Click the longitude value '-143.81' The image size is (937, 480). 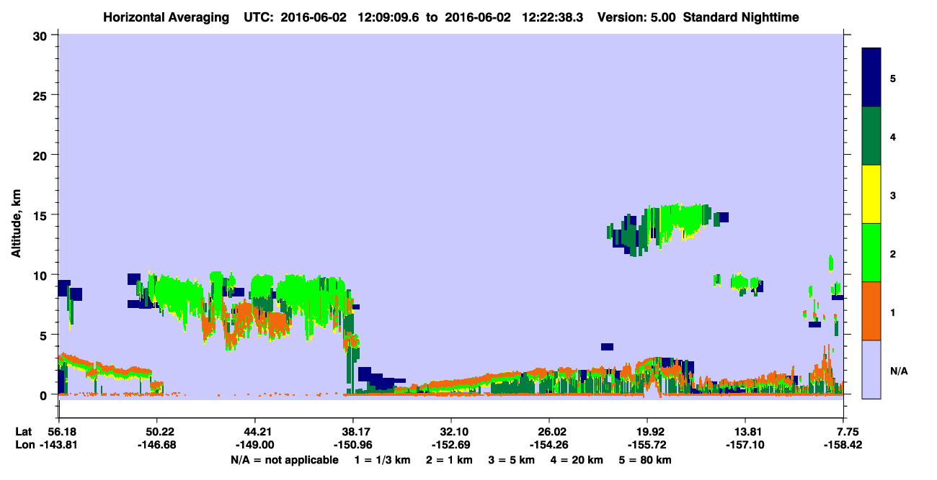[58, 445]
